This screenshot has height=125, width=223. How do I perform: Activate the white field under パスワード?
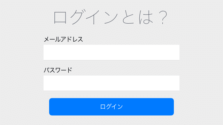coord(111,83)
